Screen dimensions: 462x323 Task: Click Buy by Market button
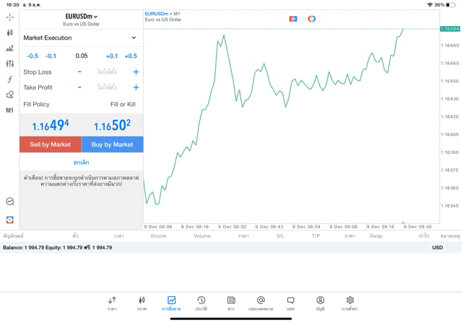(112, 145)
